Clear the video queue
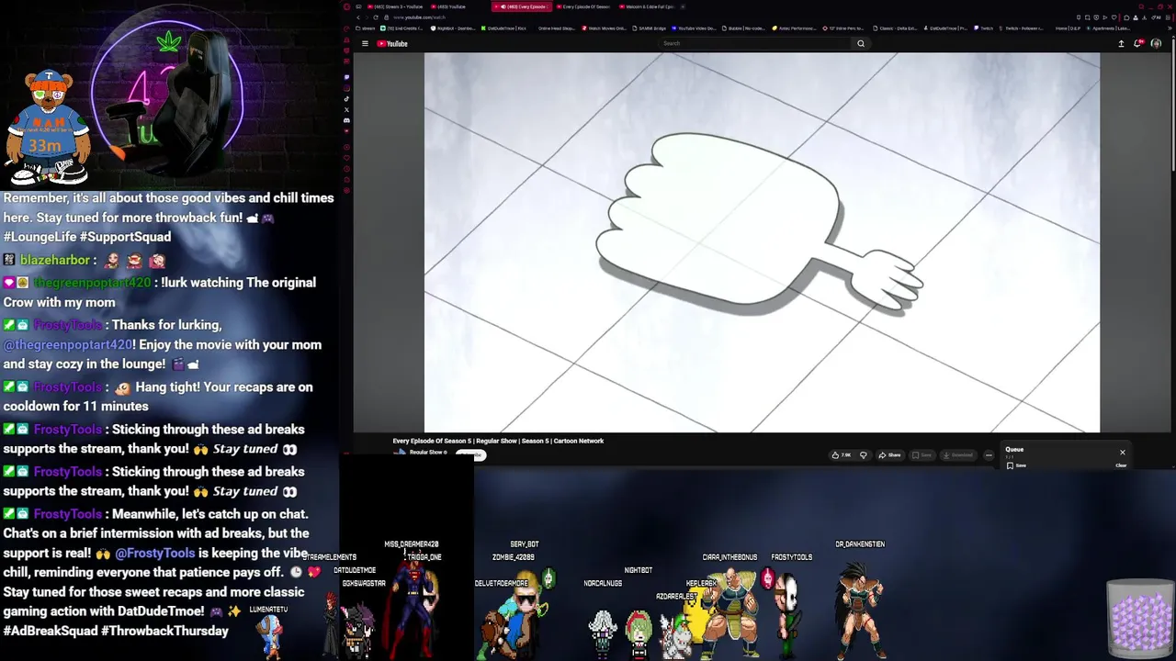 [1121, 465]
